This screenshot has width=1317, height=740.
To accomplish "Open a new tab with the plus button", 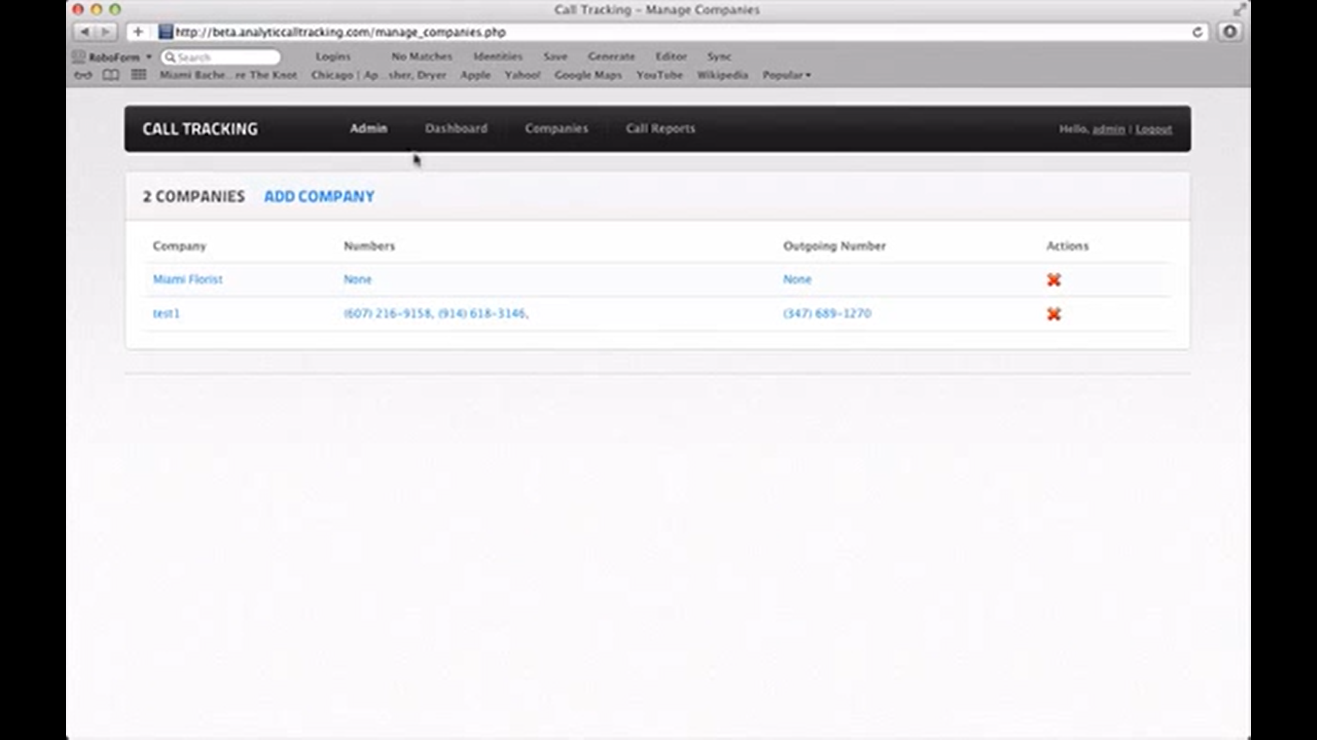I will click(137, 32).
